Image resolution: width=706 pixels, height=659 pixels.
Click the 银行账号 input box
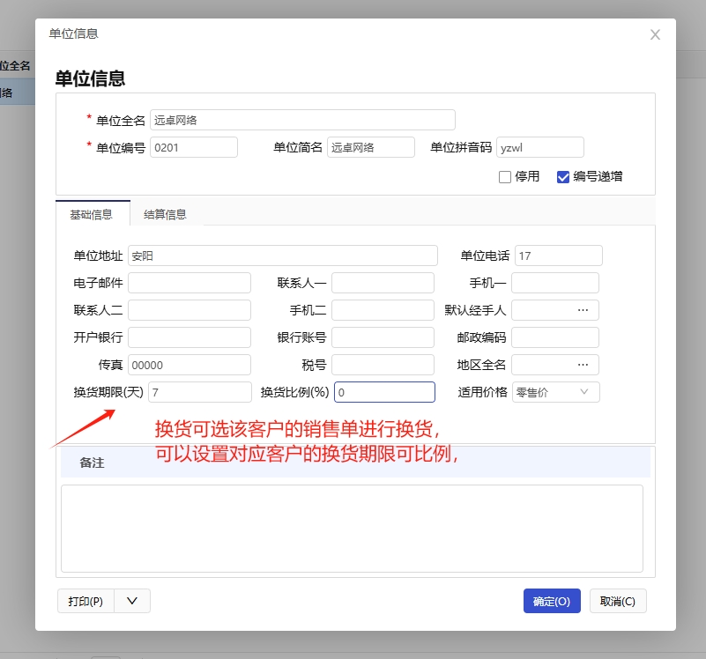click(383, 337)
